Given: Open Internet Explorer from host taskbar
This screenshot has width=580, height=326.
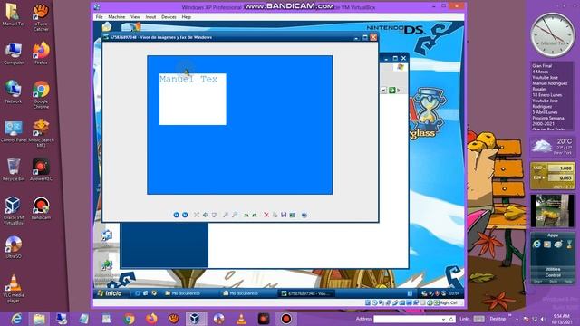Looking at the screenshot, I should pos(16,319).
